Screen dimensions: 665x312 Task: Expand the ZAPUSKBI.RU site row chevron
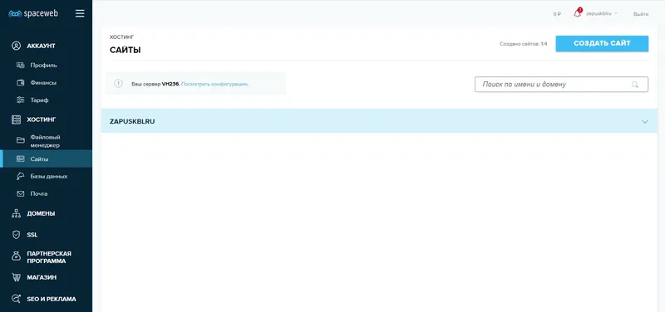(645, 121)
